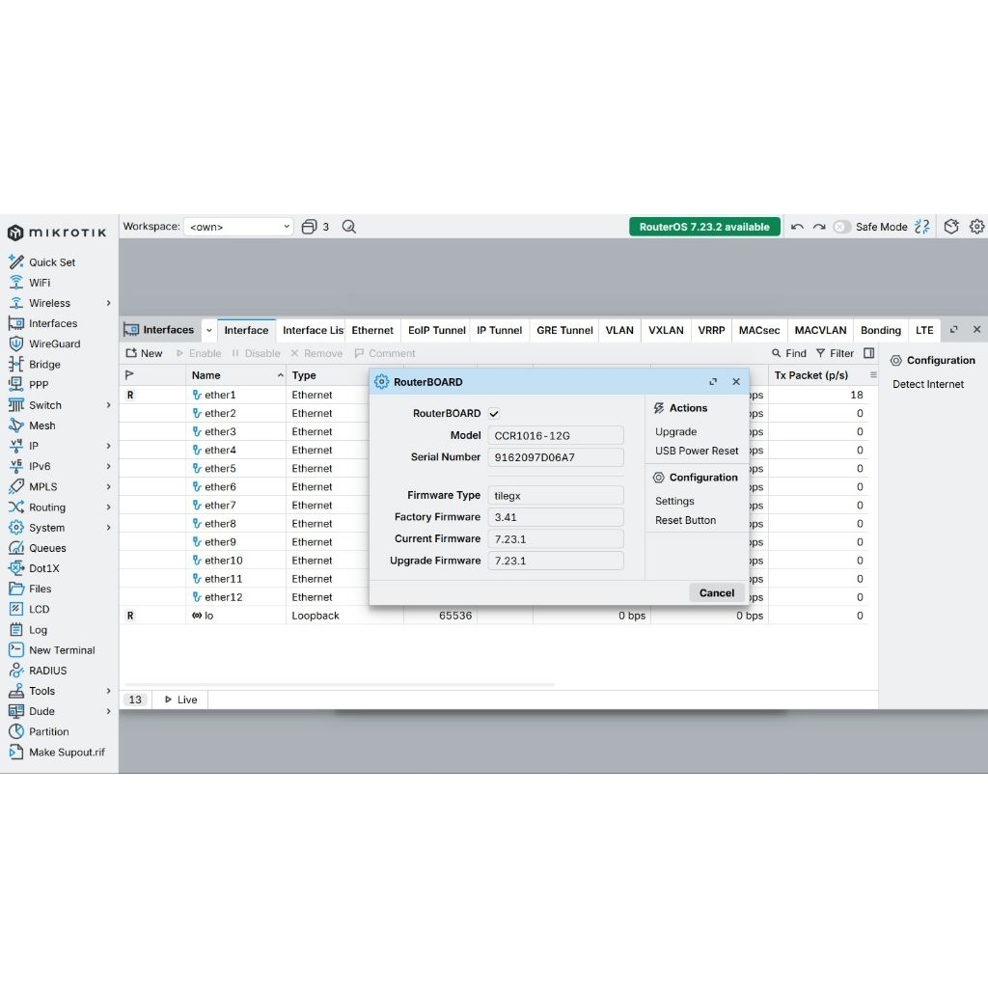Expand the Dude submenu

pos(108,711)
